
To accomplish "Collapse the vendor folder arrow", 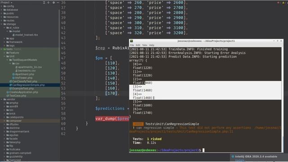I will pos(2,99).
